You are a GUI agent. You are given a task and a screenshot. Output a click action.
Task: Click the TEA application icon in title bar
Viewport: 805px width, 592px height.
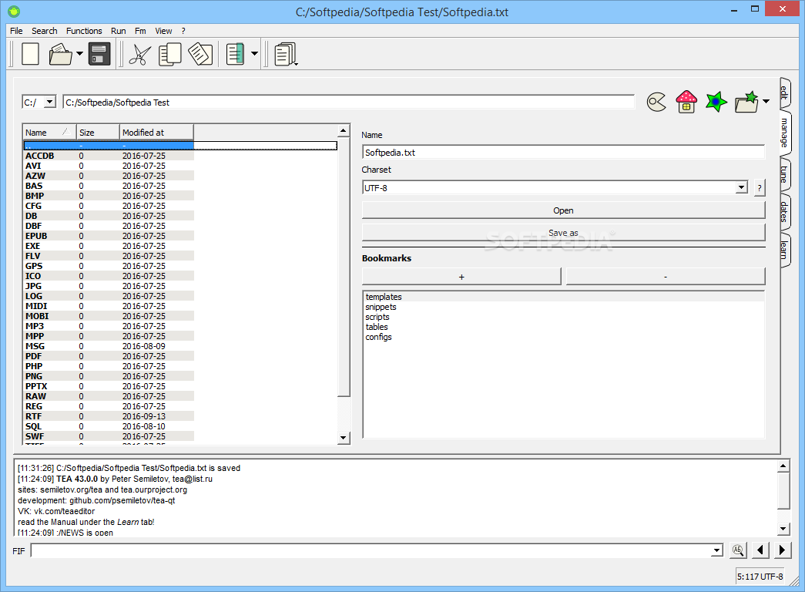[x=14, y=11]
